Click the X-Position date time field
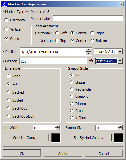Image resolution: width=126 pixels, height=160 pixels. (53, 52)
